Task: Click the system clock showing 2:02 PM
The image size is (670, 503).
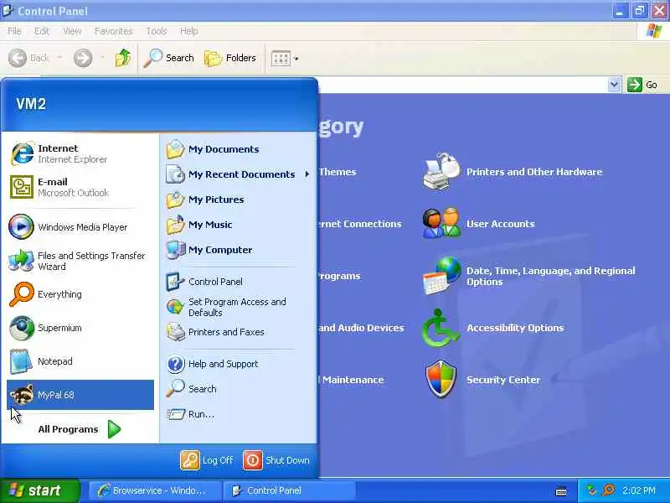Action: [x=639, y=490]
